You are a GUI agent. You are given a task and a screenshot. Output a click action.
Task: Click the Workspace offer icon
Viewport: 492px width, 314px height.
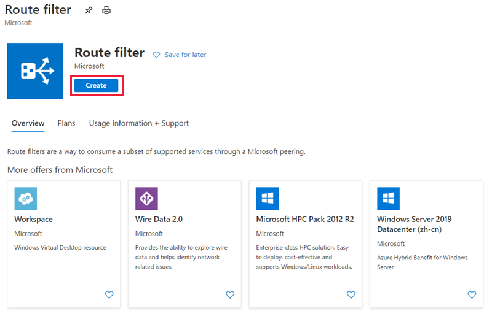click(x=26, y=199)
